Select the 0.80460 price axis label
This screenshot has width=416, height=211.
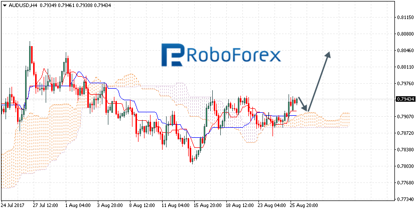(405, 50)
